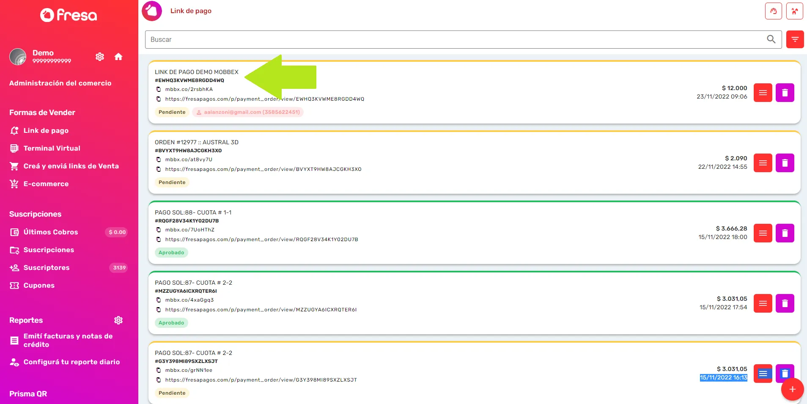Delete the PAGO SOL:88 CUOTA # 1-1 entry
Screen dimensions: 807x404
point(785,233)
